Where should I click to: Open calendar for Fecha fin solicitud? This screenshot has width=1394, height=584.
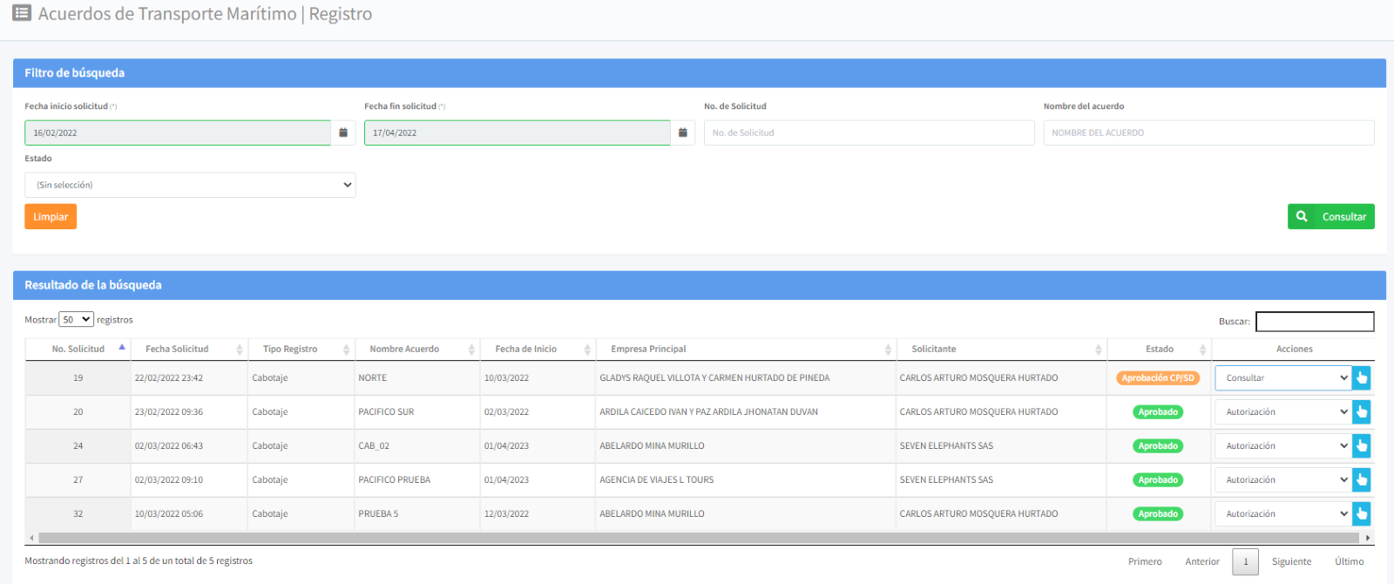pyautogui.click(x=683, y=132)
